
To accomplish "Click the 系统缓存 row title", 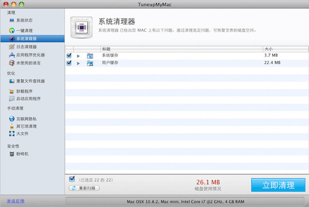I will click(110, 55).
